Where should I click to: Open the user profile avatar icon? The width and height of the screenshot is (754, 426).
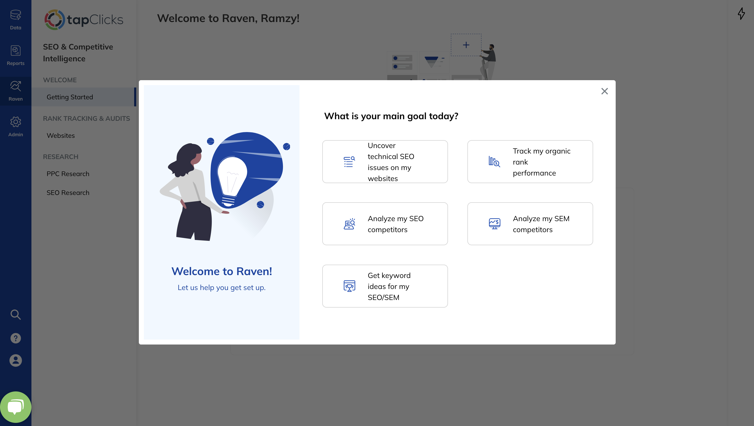click(x=15, y=361)
